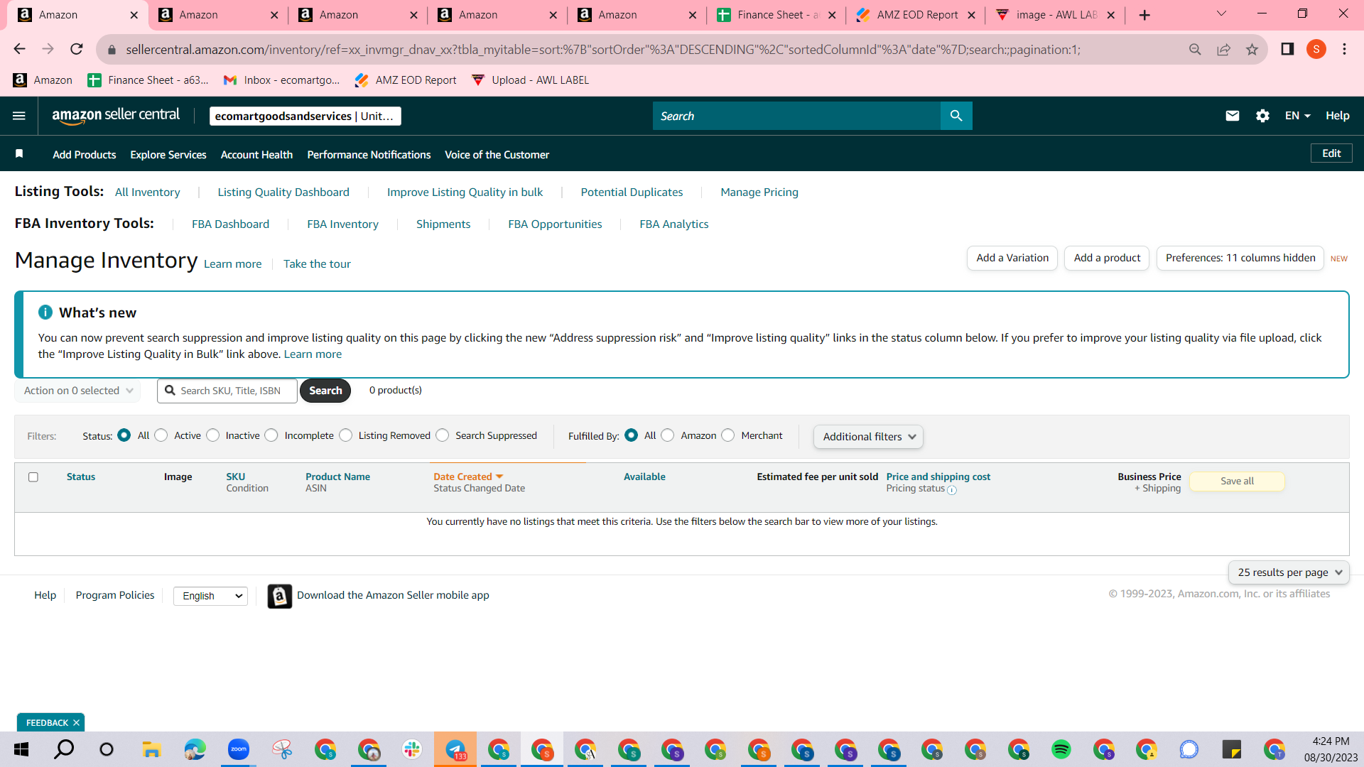The height and width of the screenshot is (767, 1364).
Task: Open the 25 results per page dropdown
Action: [x=1289, y=572]
